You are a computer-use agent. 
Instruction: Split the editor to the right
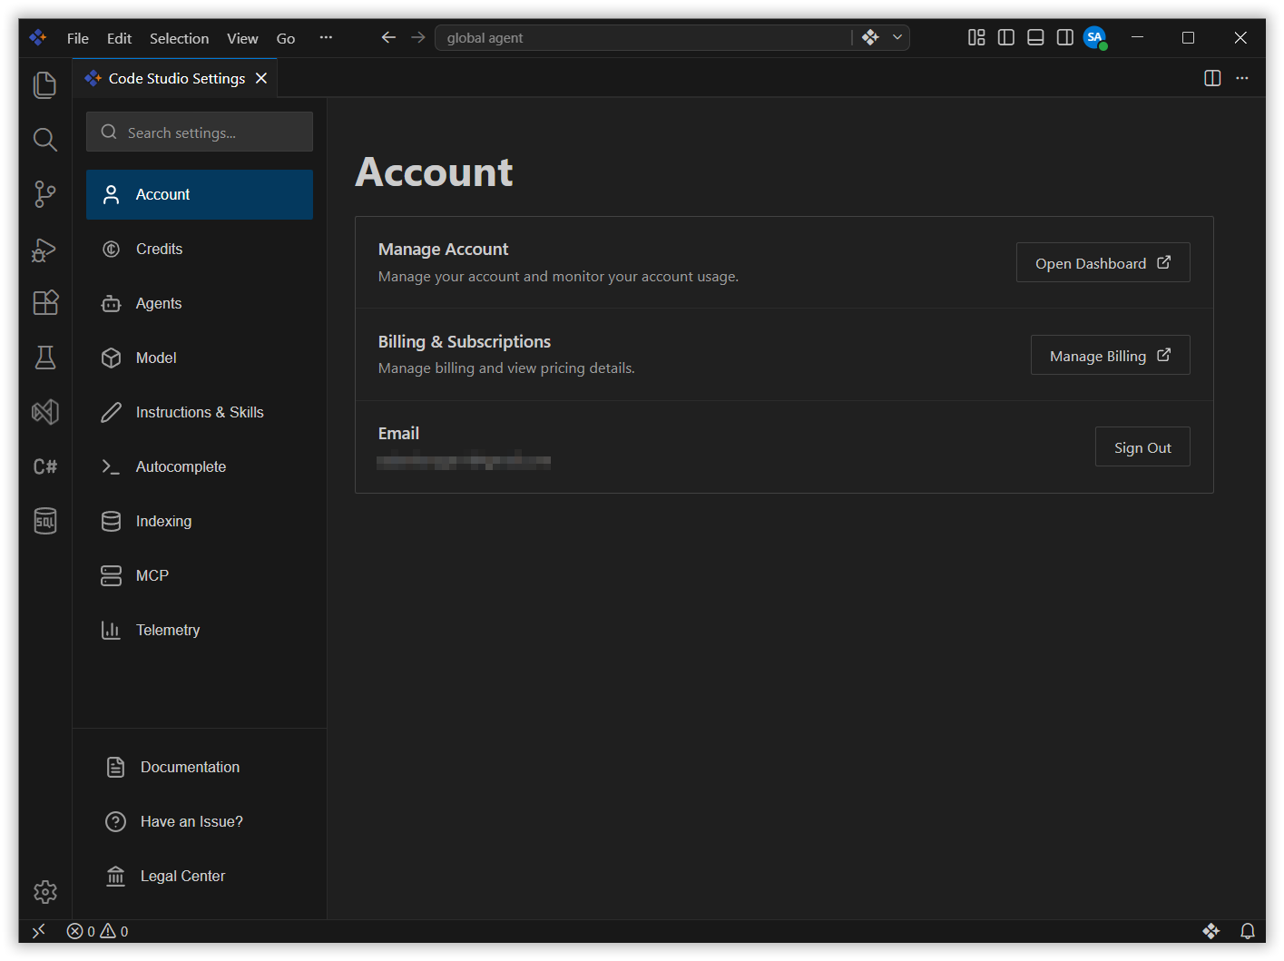point(1212,78)
